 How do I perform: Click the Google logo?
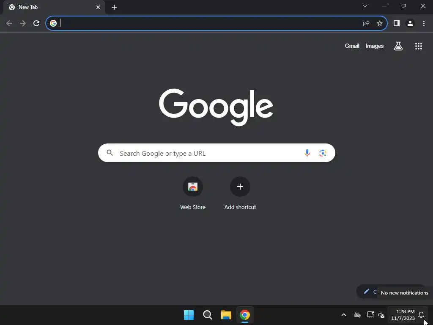[x=216, y=107]
